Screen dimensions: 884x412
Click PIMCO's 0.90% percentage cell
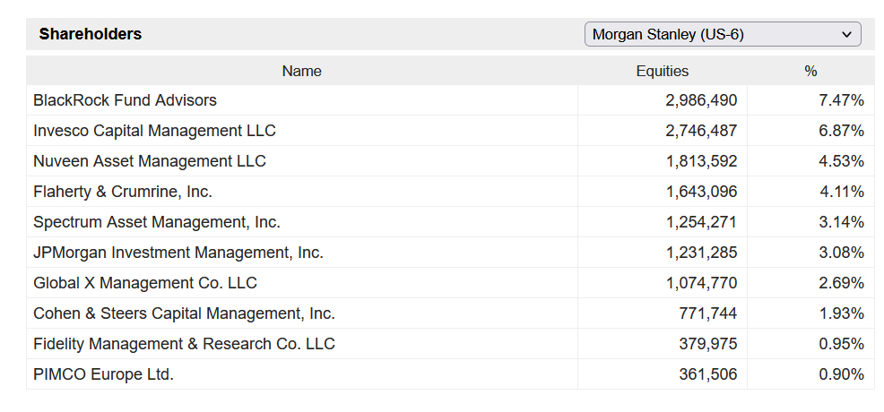coord(841,374)
